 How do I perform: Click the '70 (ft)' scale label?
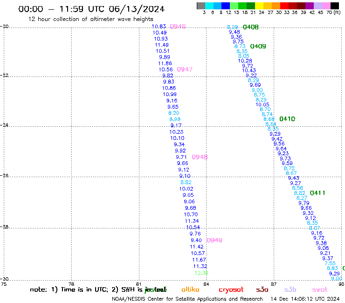(333, 13)
